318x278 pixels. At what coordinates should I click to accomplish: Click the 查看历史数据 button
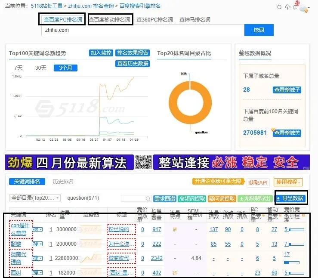pos(133,64)
